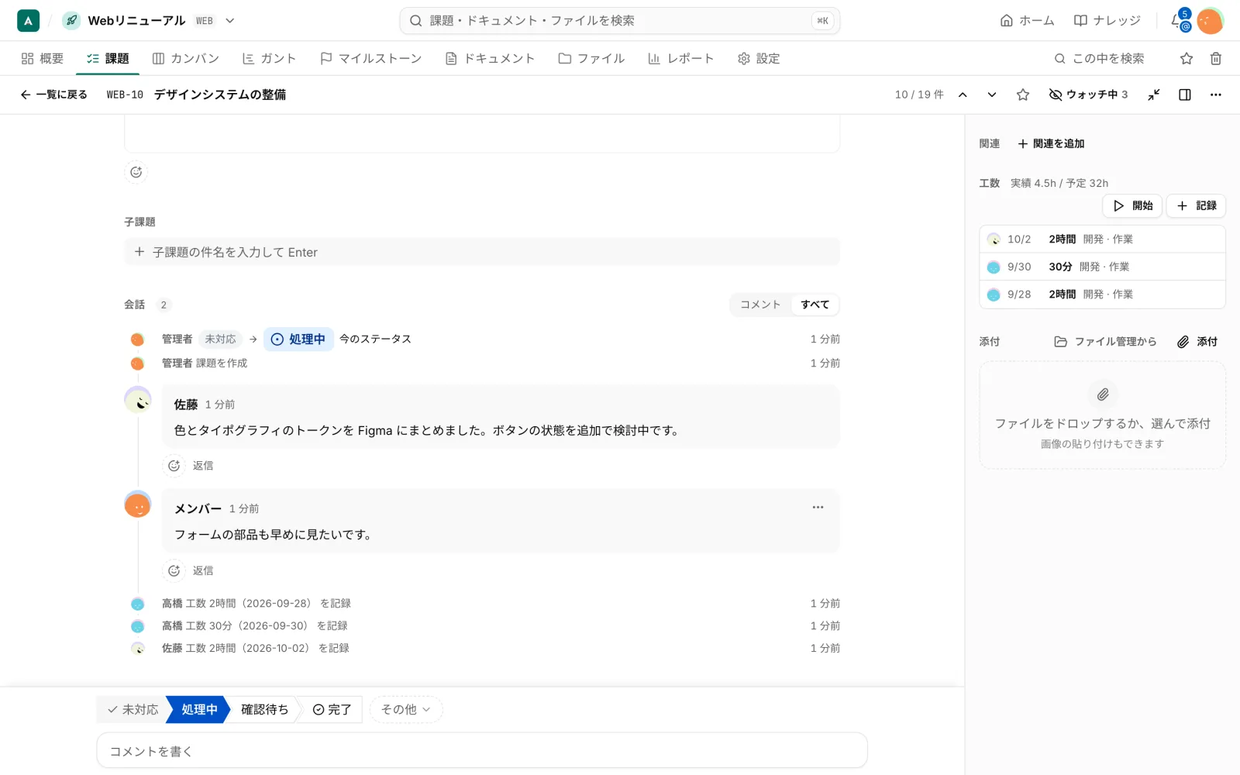Image resolution: width=1240 pixels, height=775 pixels.
Task: Click the collapse view icon
Action: tap(1154, 95)
